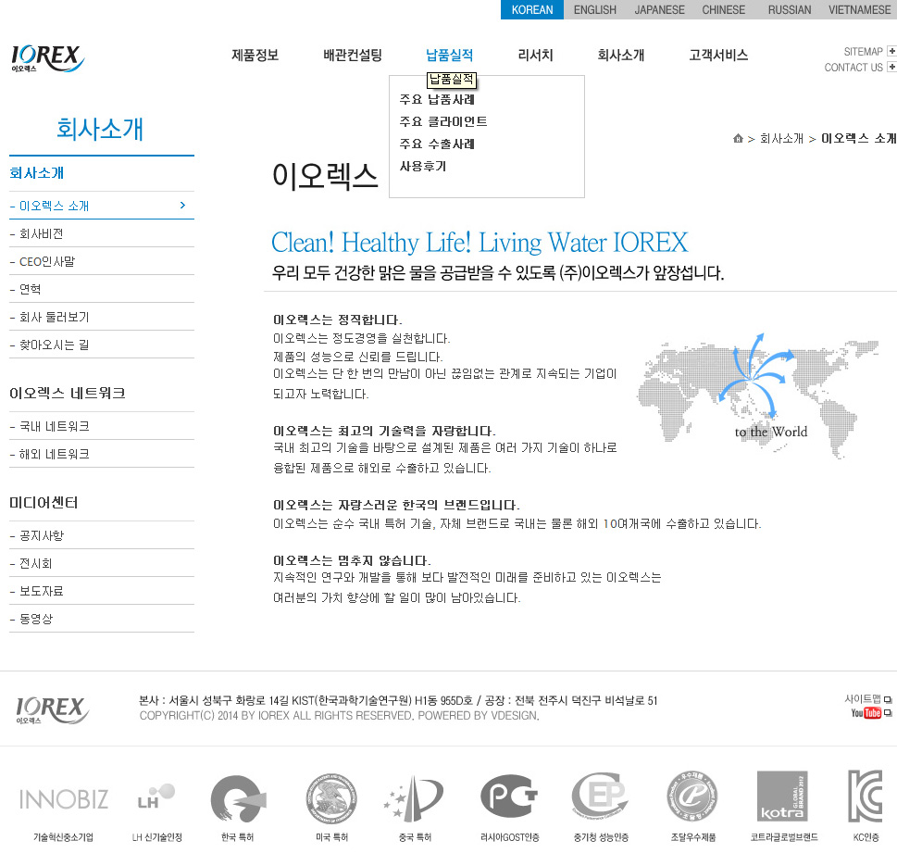Click the 미국 특허 seal logo
Image resolution: width=897 pixels, height=853 pixels.
pyautogui.click(x=331, y=797)
